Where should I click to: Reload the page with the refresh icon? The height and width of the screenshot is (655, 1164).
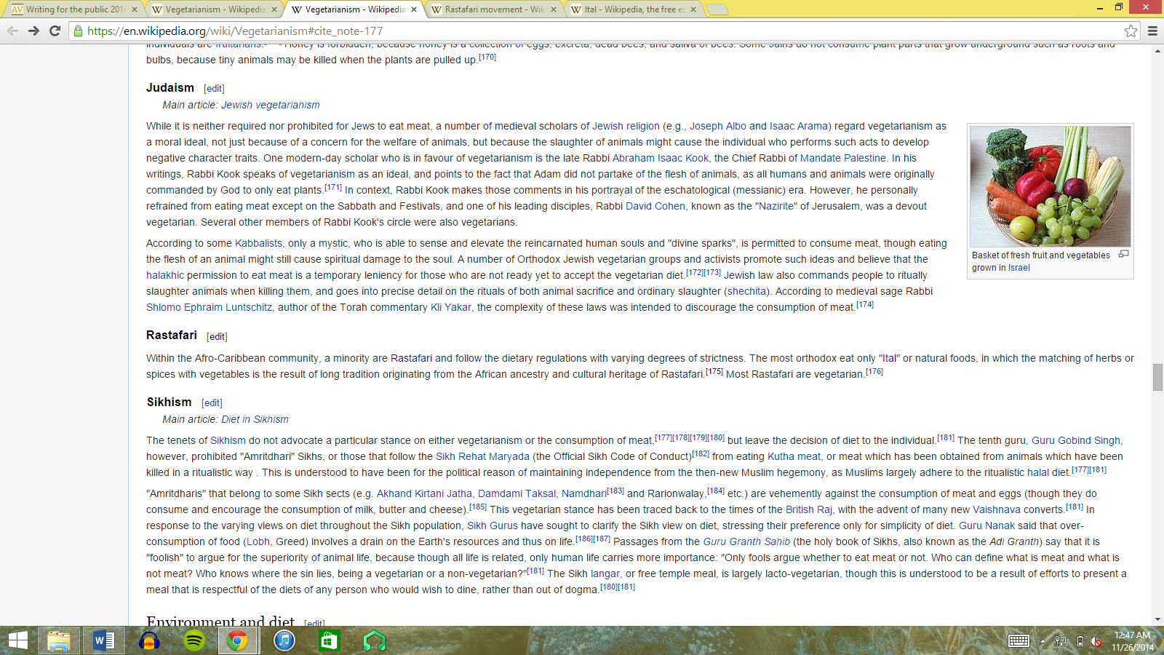point(55,31)
